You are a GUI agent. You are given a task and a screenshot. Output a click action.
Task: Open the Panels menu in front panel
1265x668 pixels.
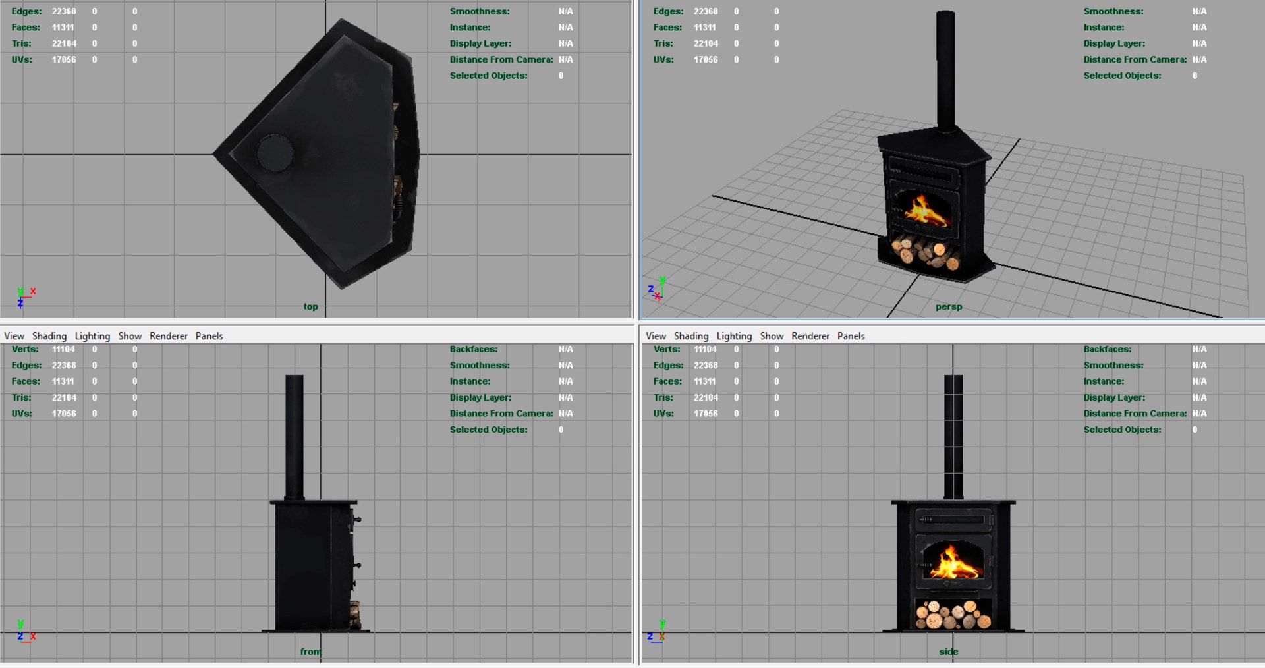209,336
